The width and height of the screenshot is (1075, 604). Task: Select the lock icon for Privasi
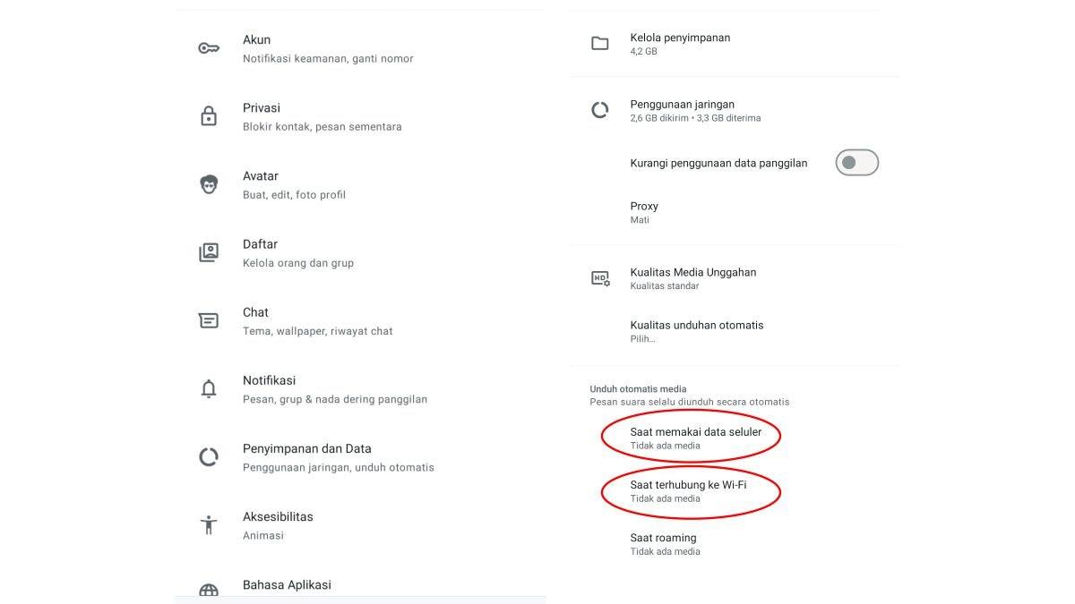click(x=209, y=115)
